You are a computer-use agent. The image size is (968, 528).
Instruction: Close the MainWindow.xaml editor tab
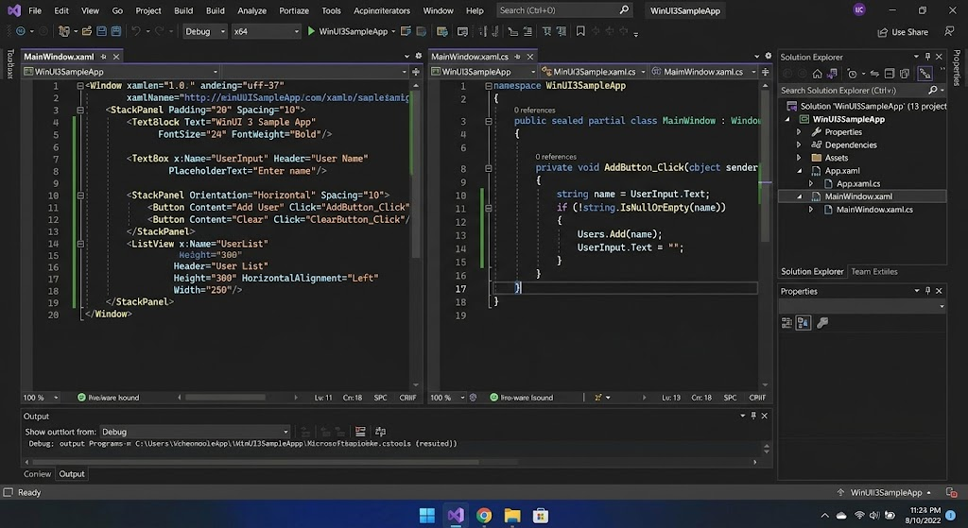(x=115, y=56)
